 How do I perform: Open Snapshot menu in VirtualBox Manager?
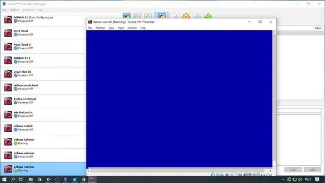click(28, 10)
